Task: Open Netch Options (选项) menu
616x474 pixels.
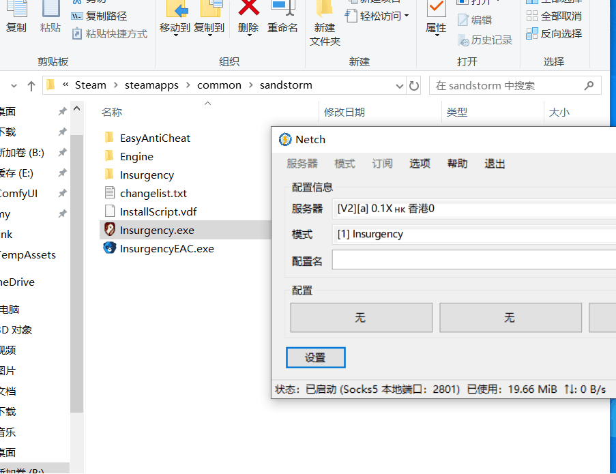Action: coord(420,164)
